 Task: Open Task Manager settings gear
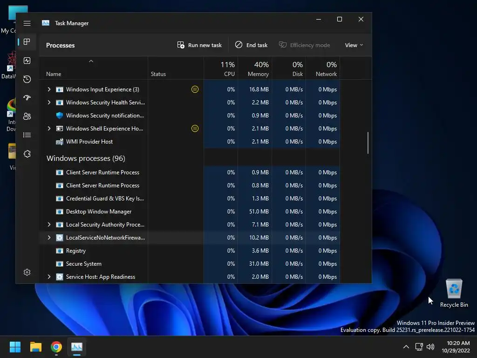click(x=27, y=272)
